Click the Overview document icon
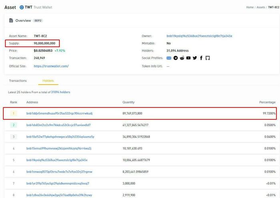 coord(11,20)
